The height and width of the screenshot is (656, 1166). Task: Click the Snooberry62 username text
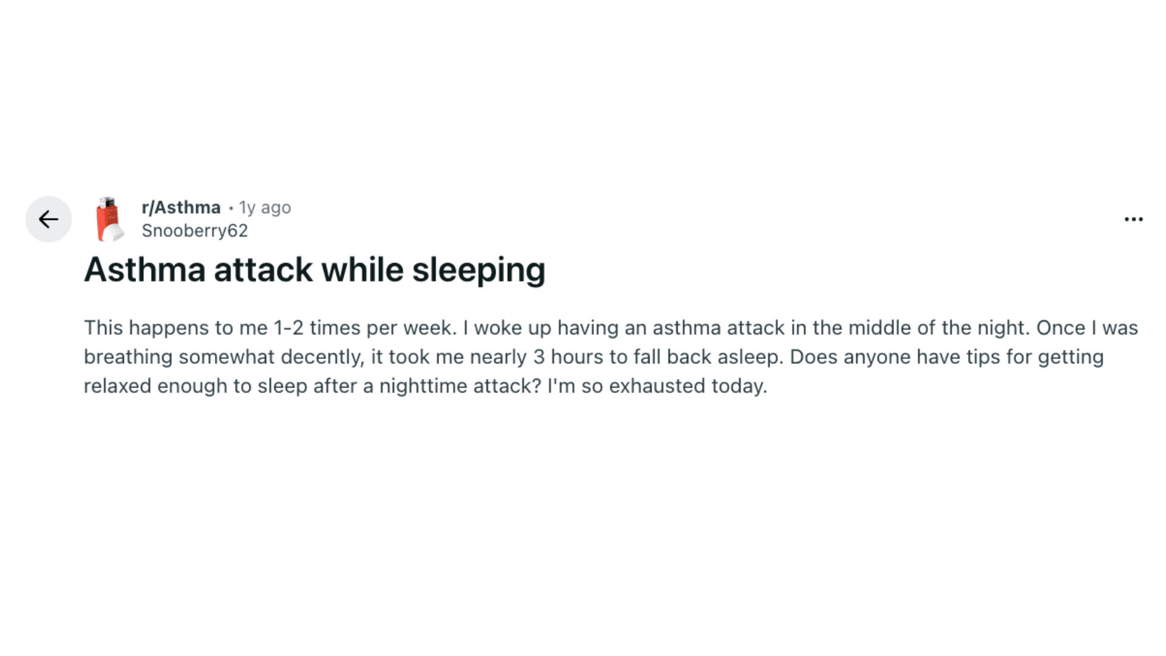(196, 230)
